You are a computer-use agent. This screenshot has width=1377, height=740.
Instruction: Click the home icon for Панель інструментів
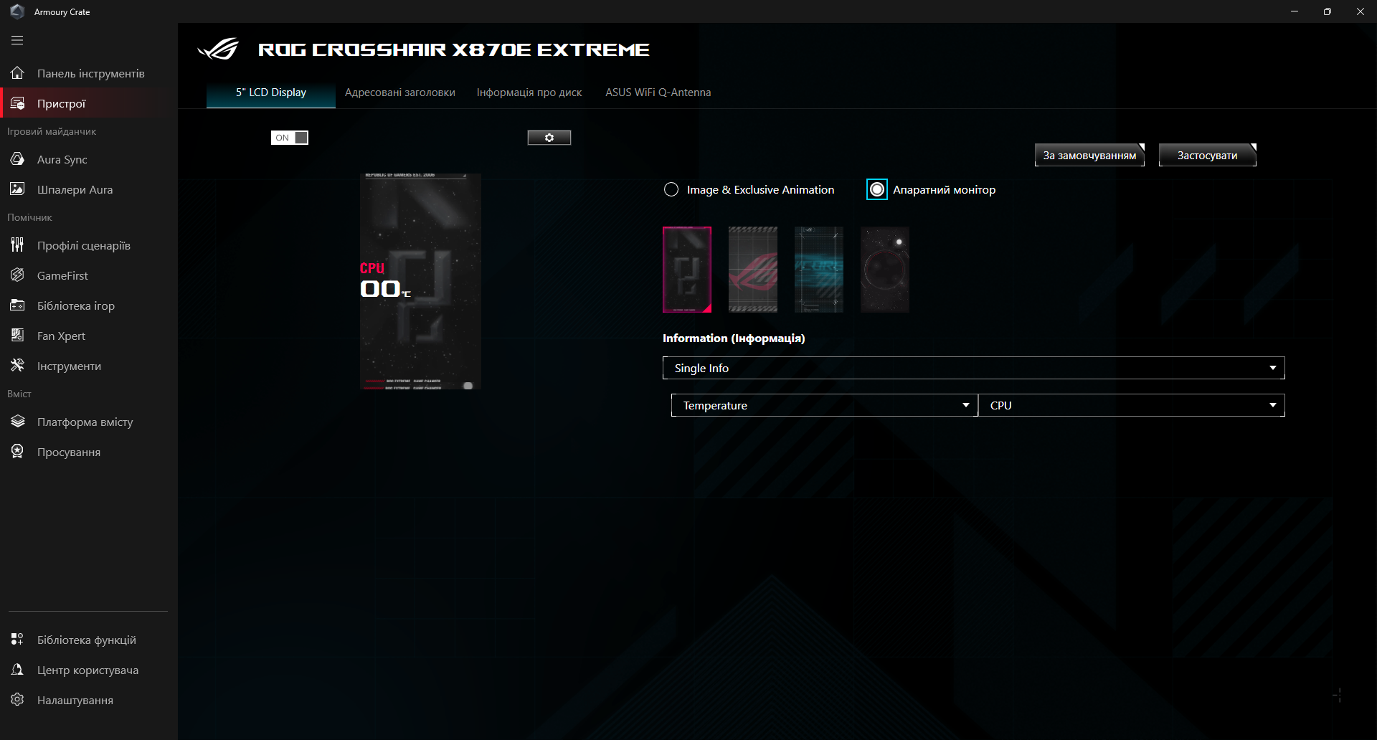17,73
